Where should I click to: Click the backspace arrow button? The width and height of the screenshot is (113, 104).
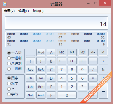coord(62,61)
